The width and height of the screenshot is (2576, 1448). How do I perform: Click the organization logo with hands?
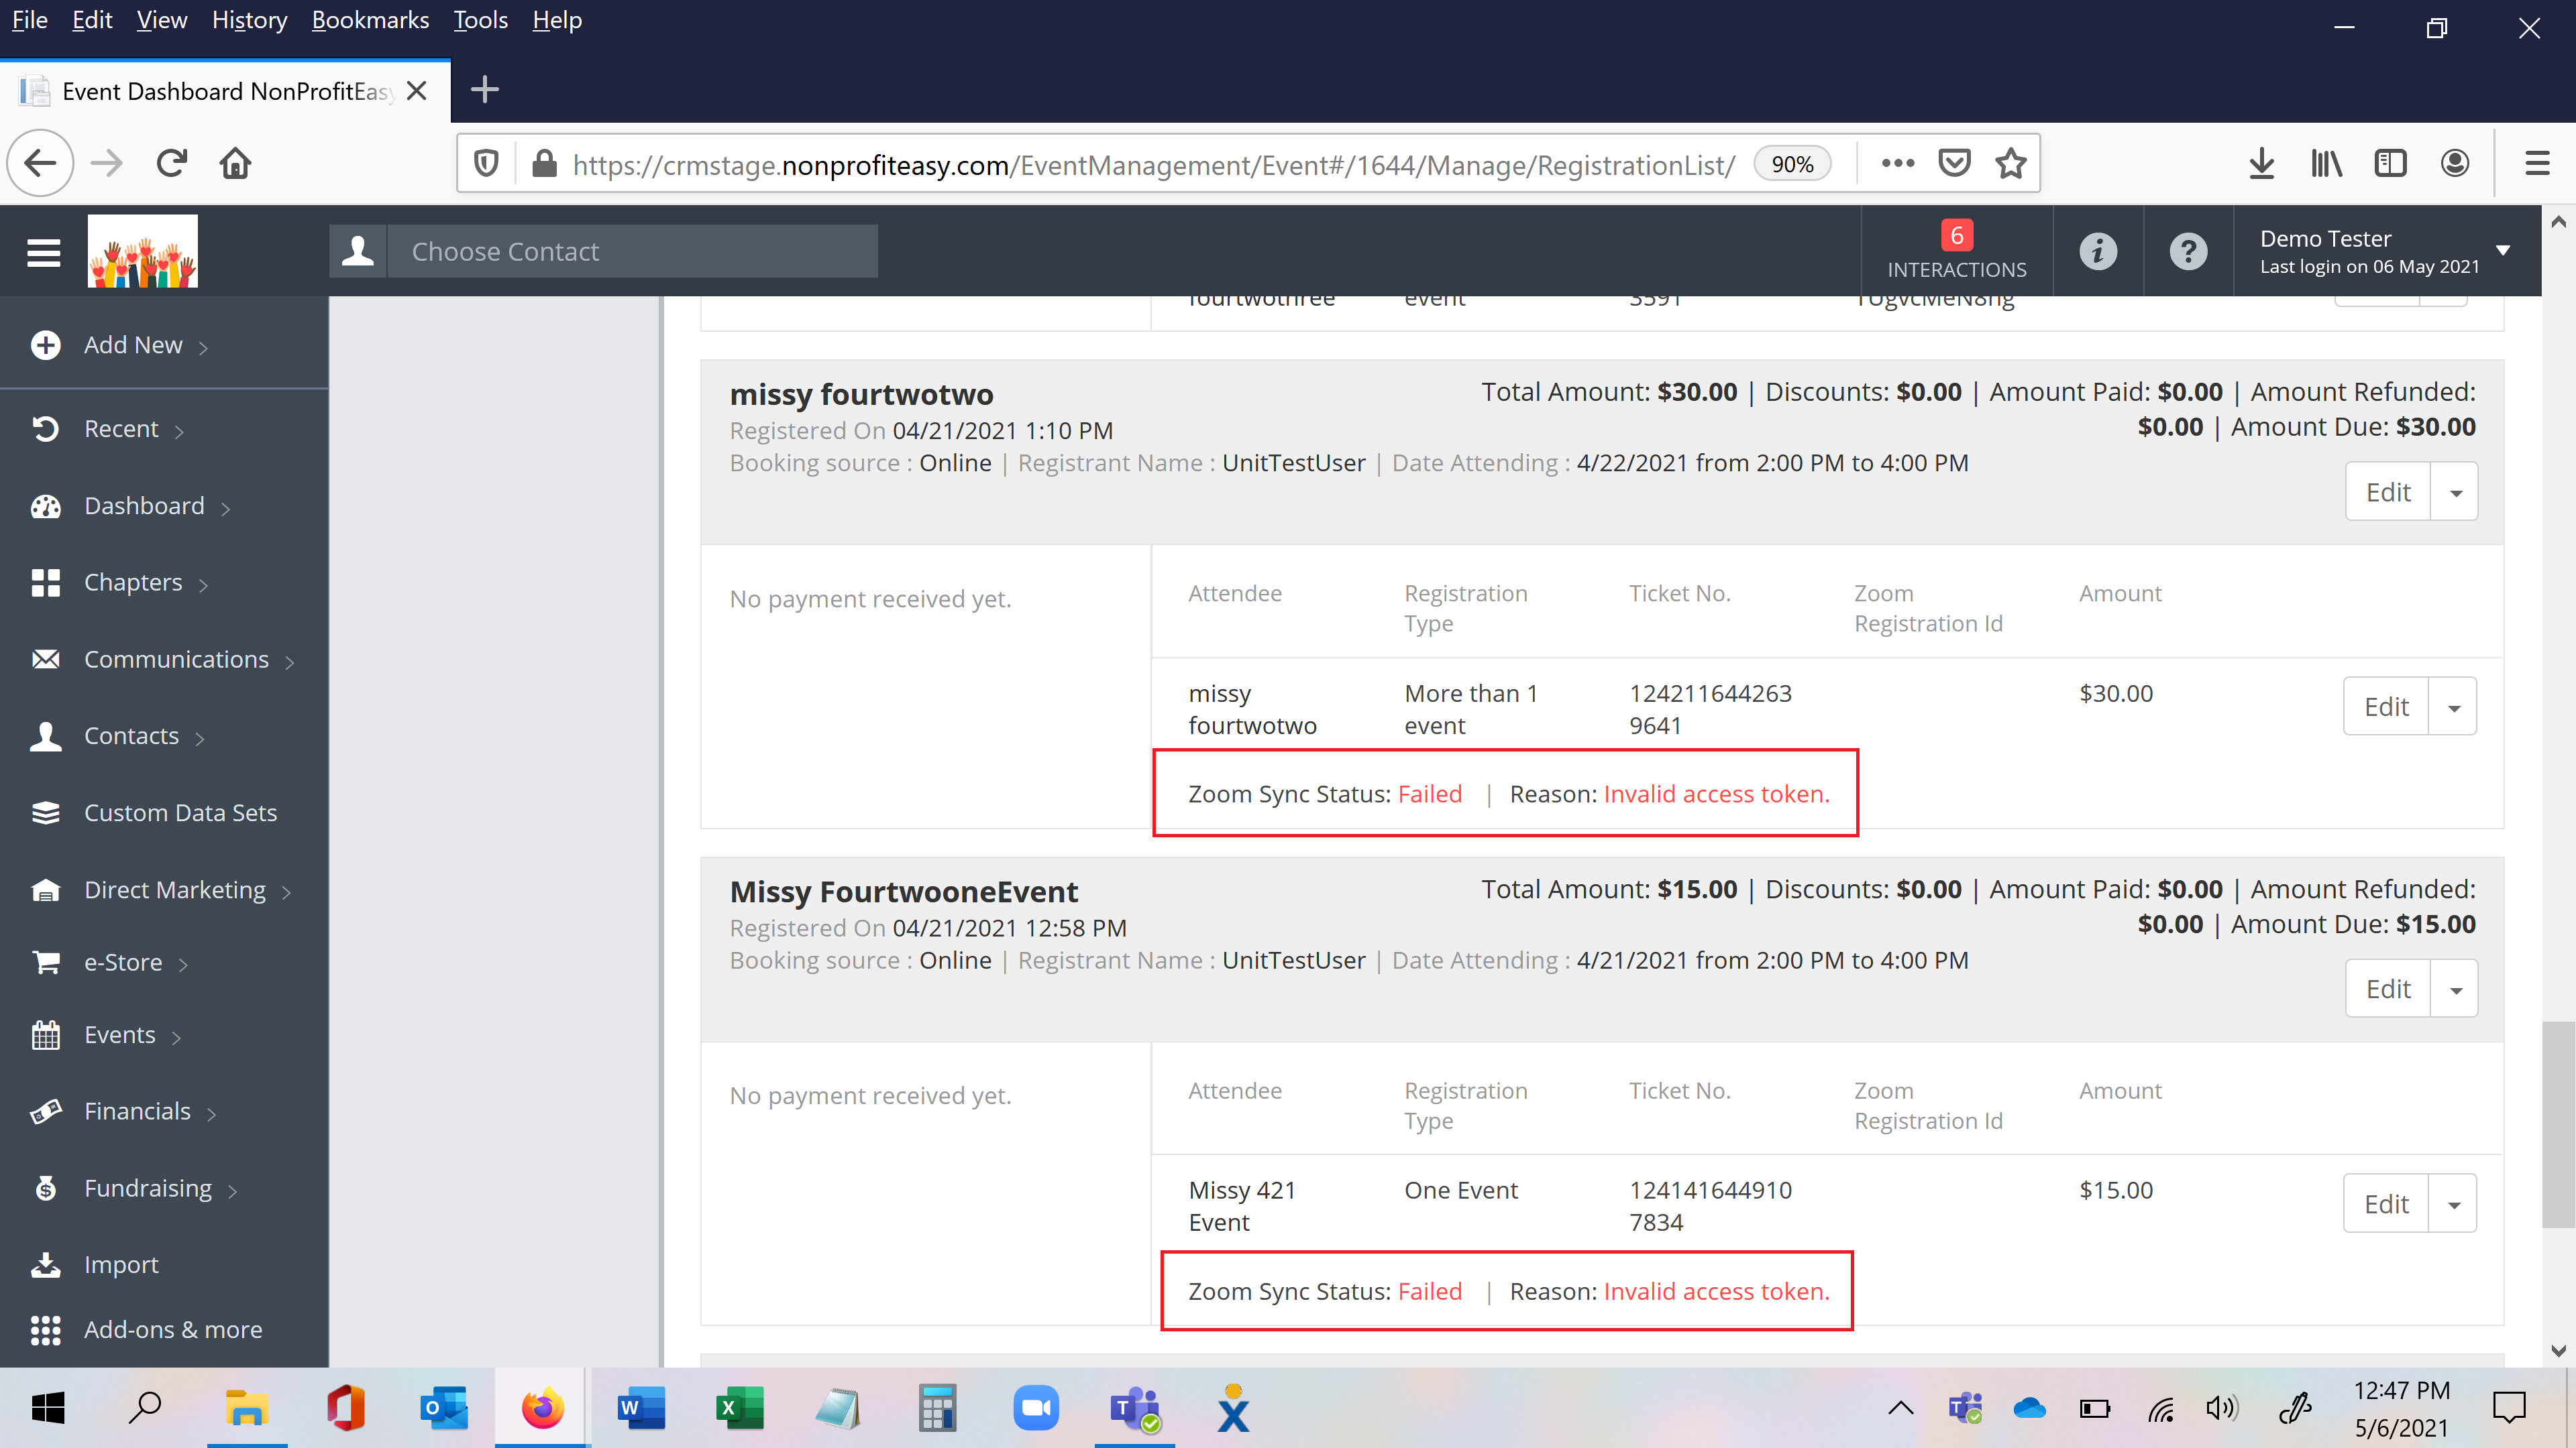click(143, 252)
